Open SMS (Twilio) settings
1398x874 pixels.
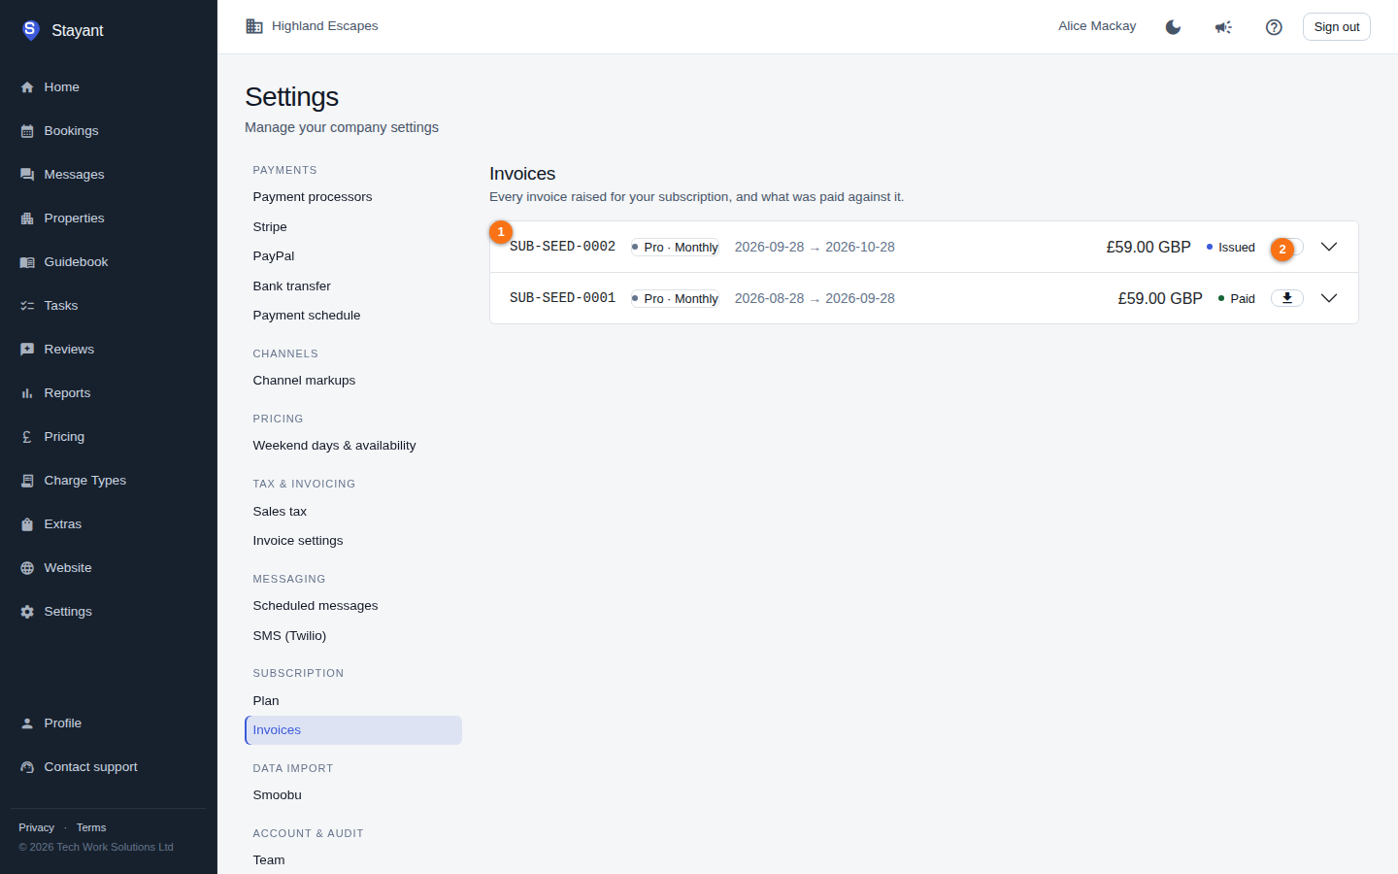click(353, 636)
